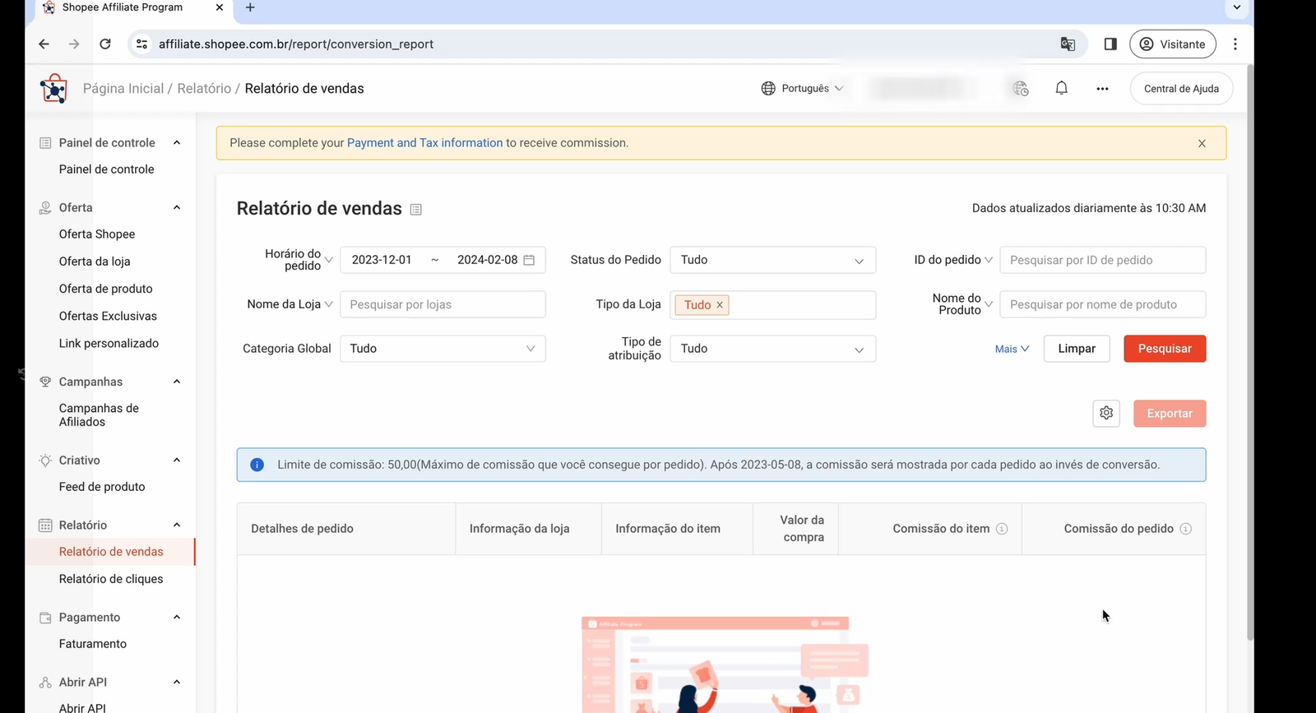
Task: Open Relatório de cliques in the sidebar
Action: click(111, 579)
